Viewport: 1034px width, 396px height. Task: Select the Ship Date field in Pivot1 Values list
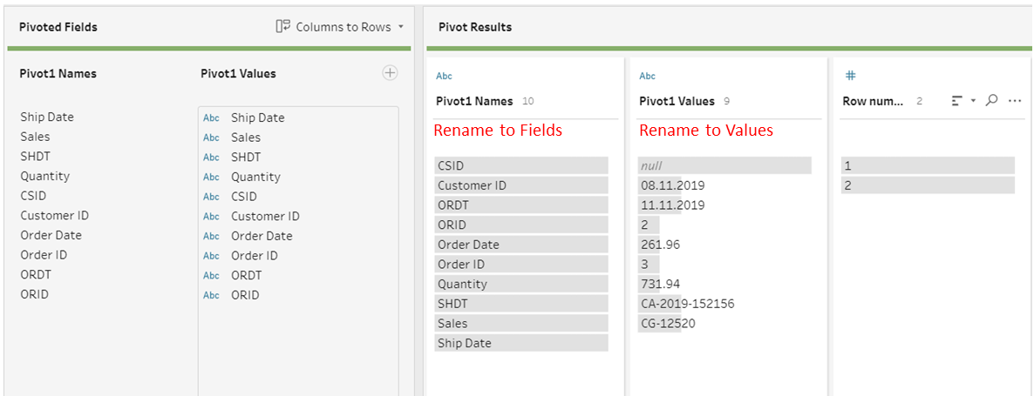(298, 117)
